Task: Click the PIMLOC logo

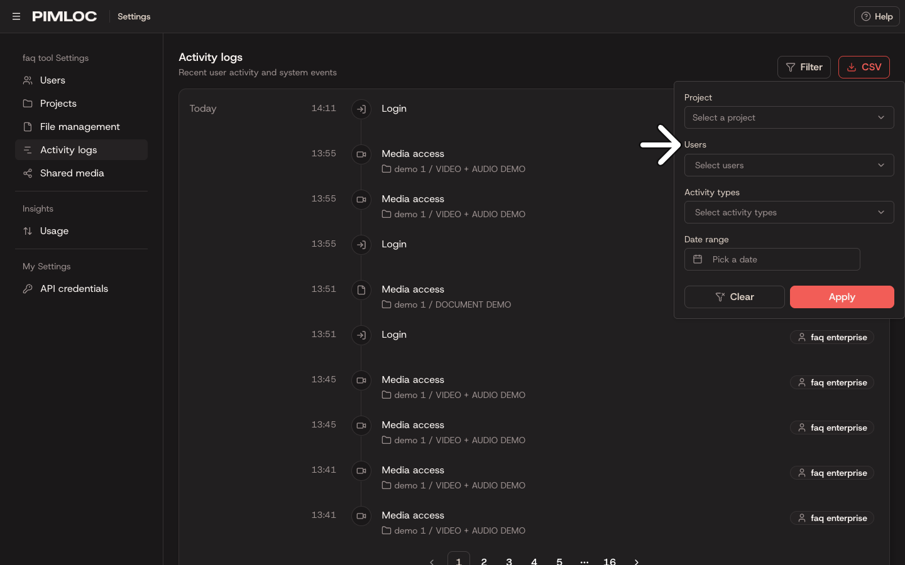Action: pos(65,16)
